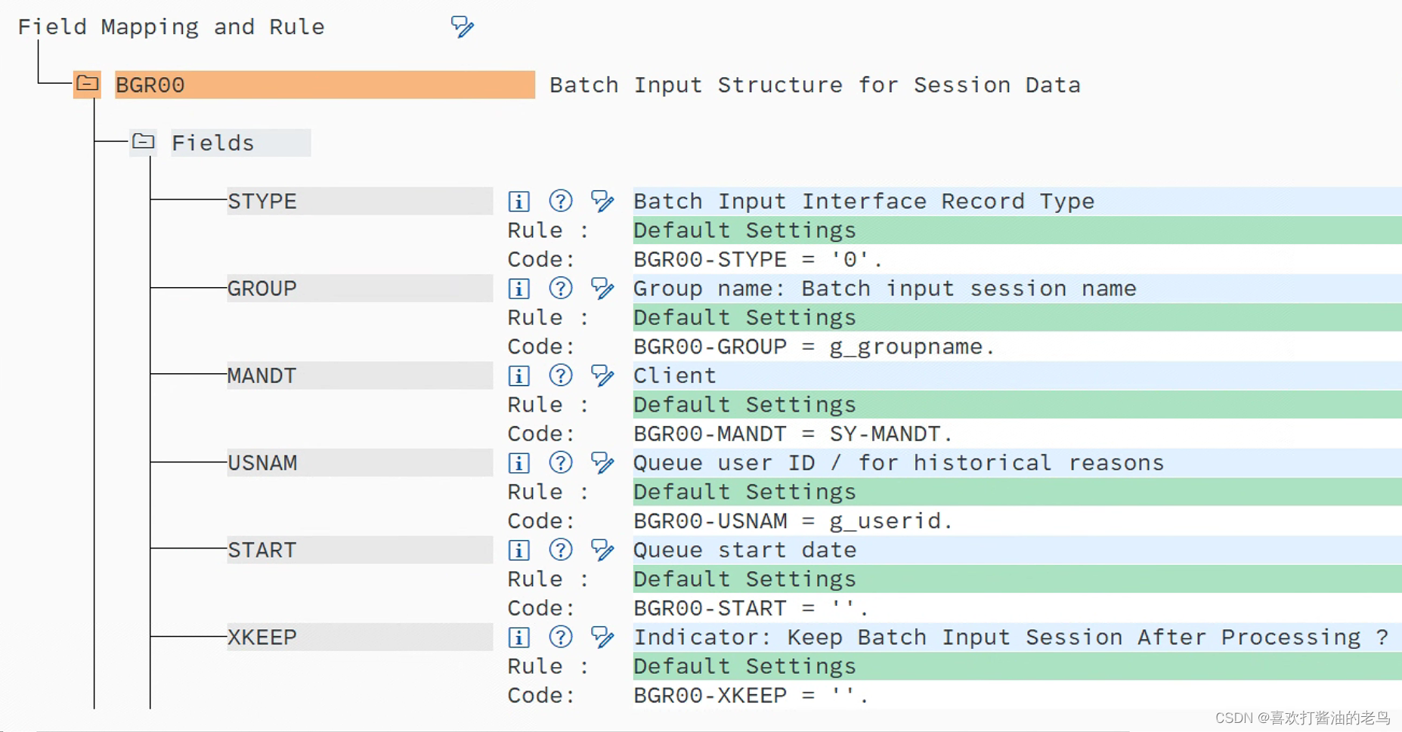1402x732 pixels.
Task: Collapse the Fields folder node
Action: [x=143, y=142]
